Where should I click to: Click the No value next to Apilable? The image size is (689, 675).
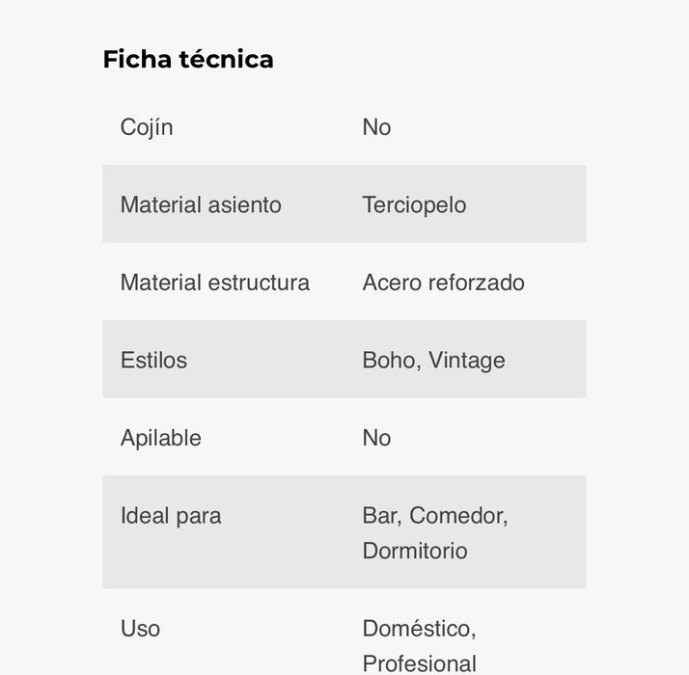click(x=376, y=438)
